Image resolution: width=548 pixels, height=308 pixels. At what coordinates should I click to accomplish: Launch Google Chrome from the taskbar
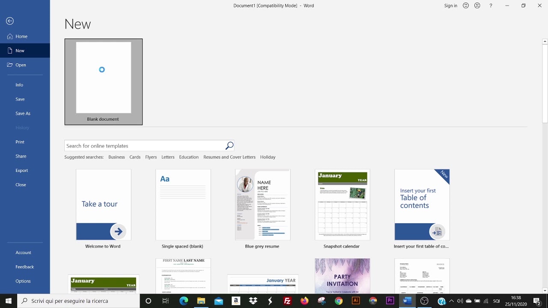tap(339, 301)
